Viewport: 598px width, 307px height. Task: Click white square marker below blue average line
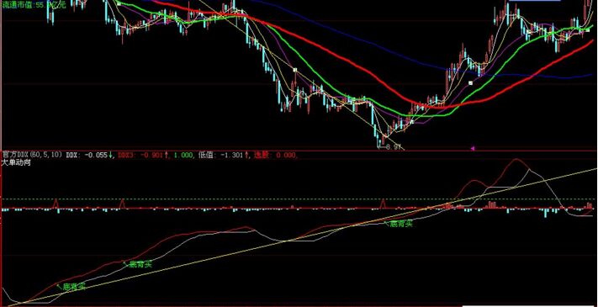(x=470, y=82)
